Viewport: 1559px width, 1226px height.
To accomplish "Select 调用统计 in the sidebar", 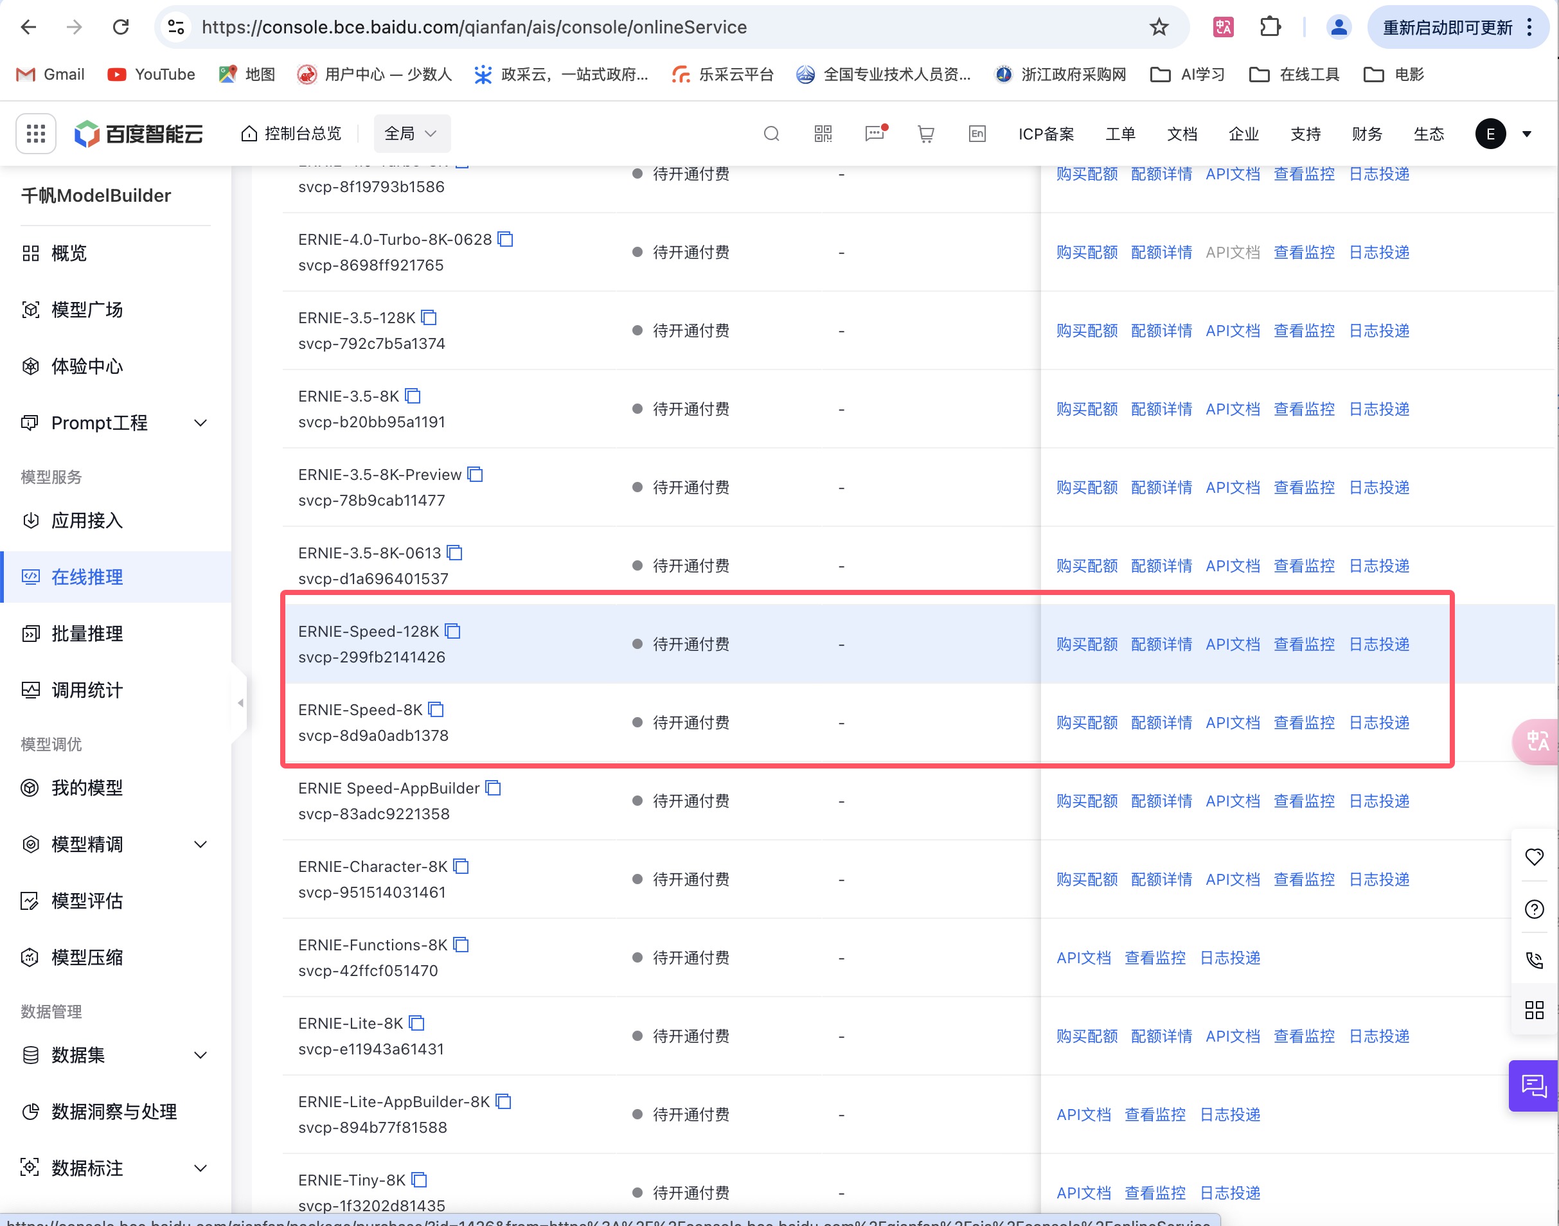I will pyautogui.click(x=87, y=690).
